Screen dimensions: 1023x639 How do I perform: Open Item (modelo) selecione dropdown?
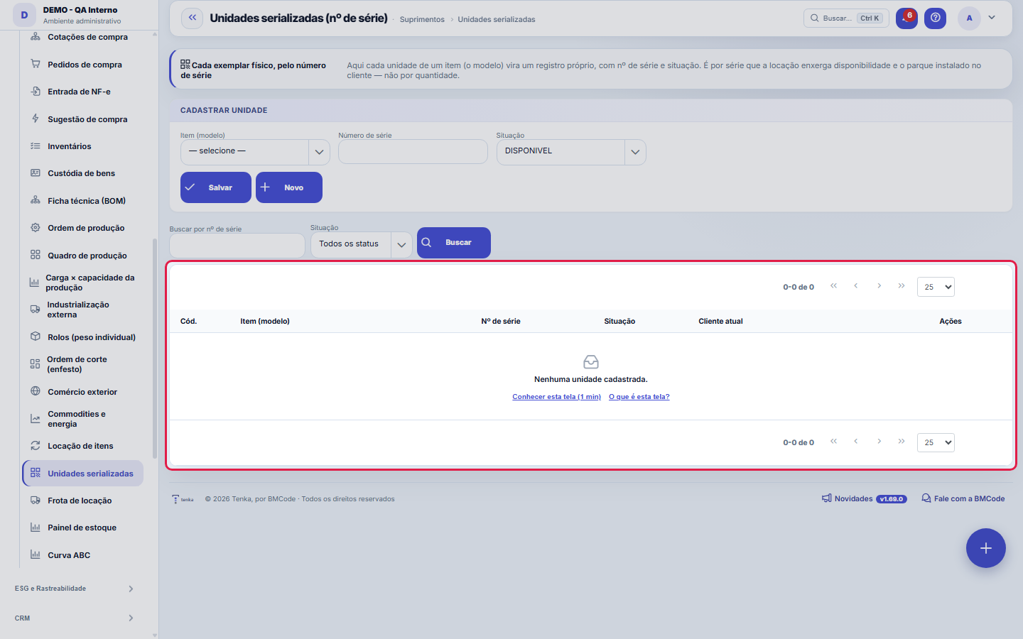pyautogui.click(x=255, y=152)
